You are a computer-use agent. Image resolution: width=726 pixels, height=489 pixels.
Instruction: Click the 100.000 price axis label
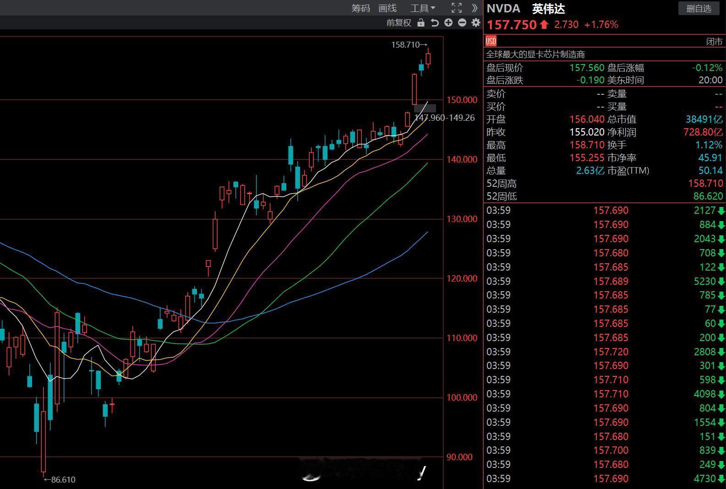tap(462, 397)
